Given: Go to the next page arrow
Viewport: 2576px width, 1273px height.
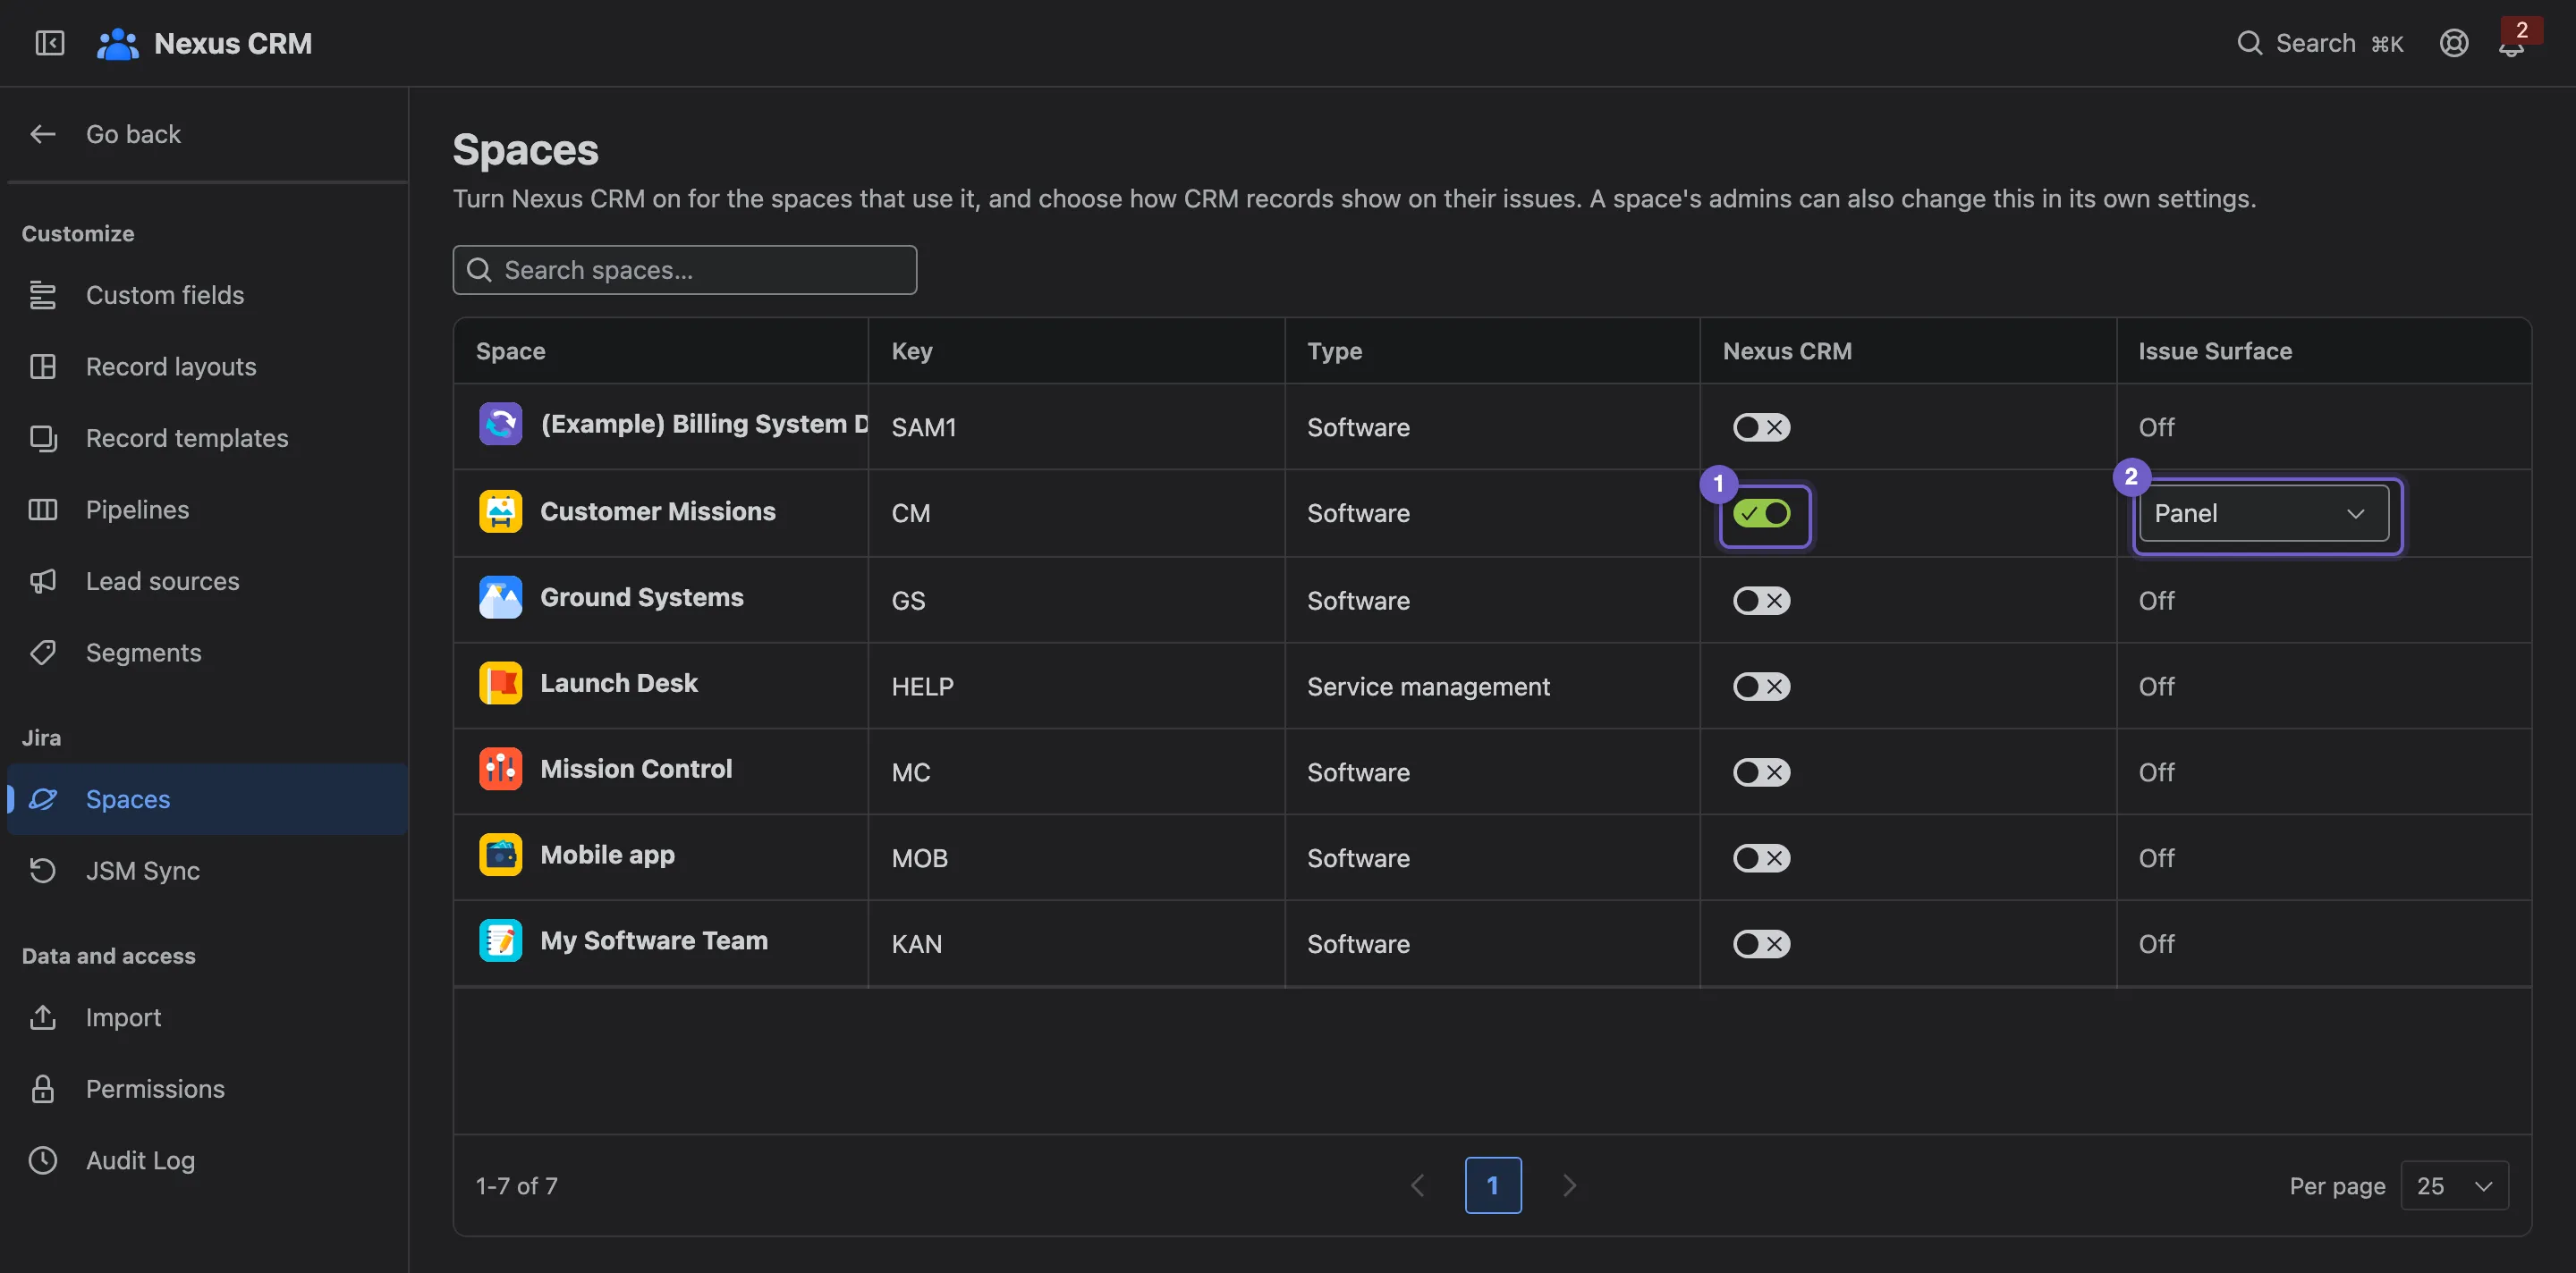Looking at the screenshot, I should tap(1569, 1186).
